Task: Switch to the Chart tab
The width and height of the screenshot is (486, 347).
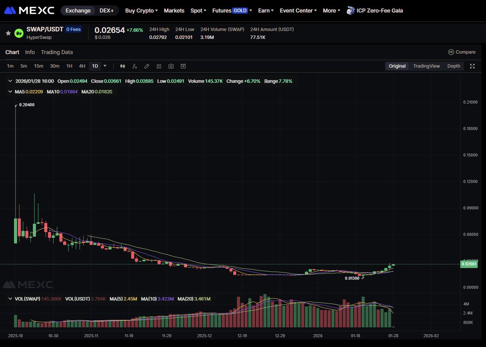Action: pyautogui.click(x=12, y=52)
